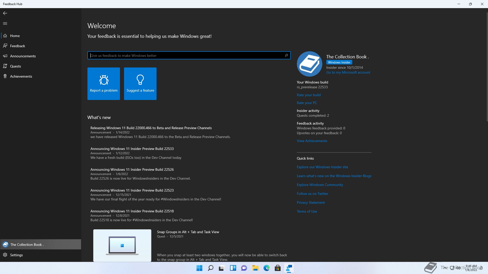
Task: Open Go to my Microsoft account link
Action: tap(348, 73)
